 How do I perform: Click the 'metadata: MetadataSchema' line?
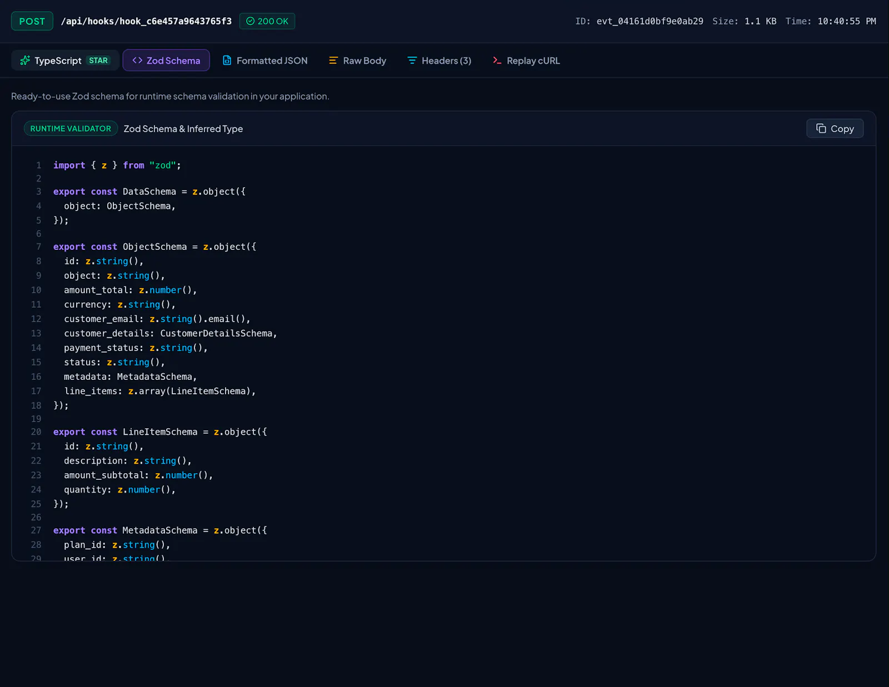[131, 377]
